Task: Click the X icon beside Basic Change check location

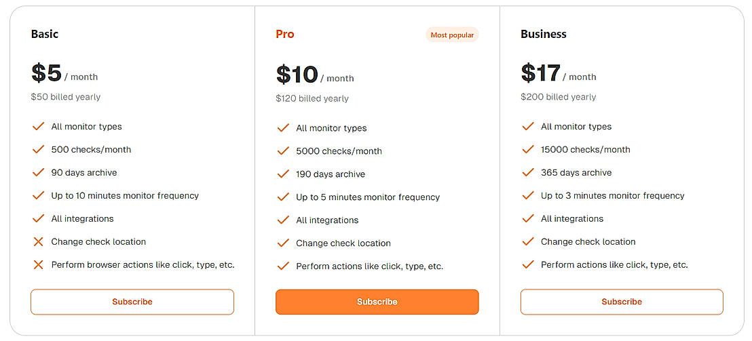Action: [x=38, y=242]
